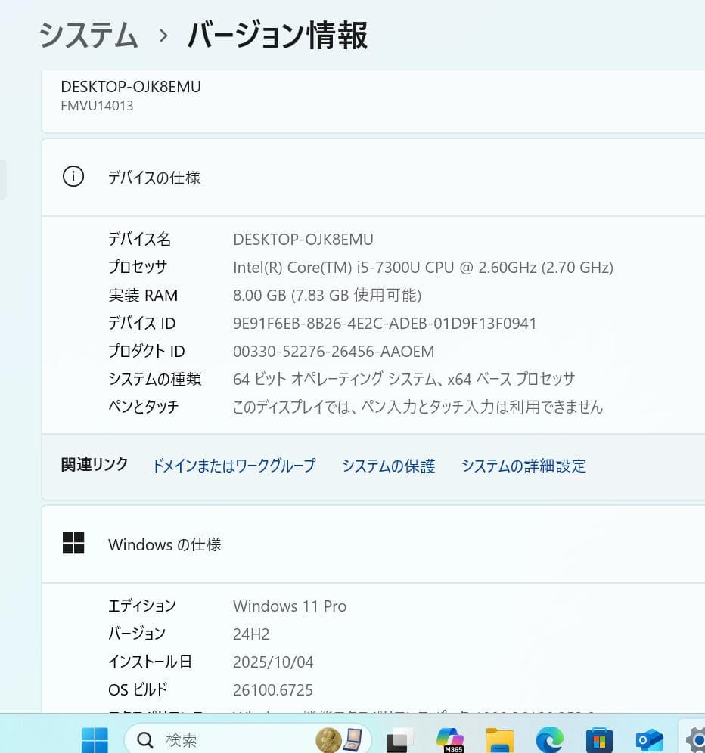The image size is (705, 753).
Task: Click the ドメインまたはワークグループ link
Action: (x=234, y=466)
